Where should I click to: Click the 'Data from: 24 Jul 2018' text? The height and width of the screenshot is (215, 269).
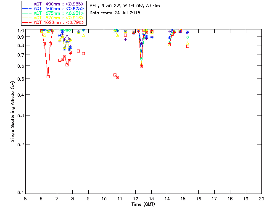click(x=115, y=13)
